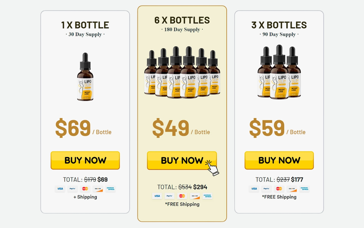Click Discover icon under 1 bottle offer
The height and width of the screenshot is (228, 364).
(x=98, y=189)
